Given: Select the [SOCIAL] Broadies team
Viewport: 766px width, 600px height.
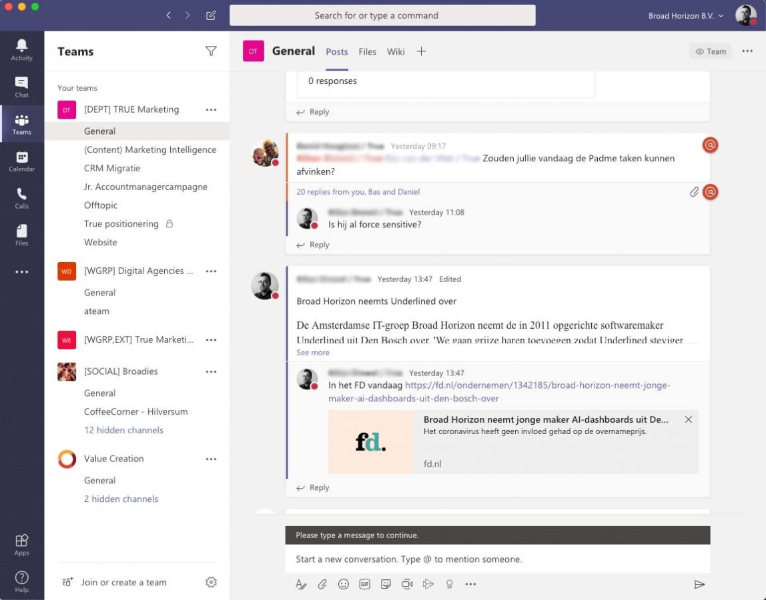Looking at the screenshot, I should (x=121, y=371).
